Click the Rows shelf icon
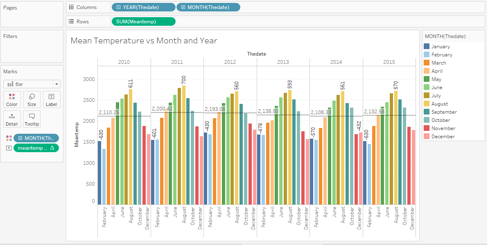This screenshot has width=488, height=245. 71,22
